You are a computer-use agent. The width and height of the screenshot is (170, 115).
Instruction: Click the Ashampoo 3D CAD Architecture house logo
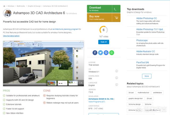[x=7, y=13]
